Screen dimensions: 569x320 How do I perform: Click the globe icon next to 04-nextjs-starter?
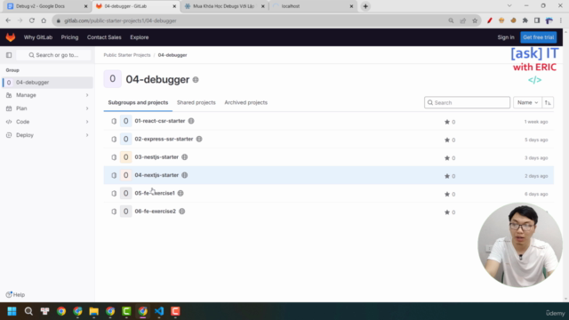pos(185,175)
